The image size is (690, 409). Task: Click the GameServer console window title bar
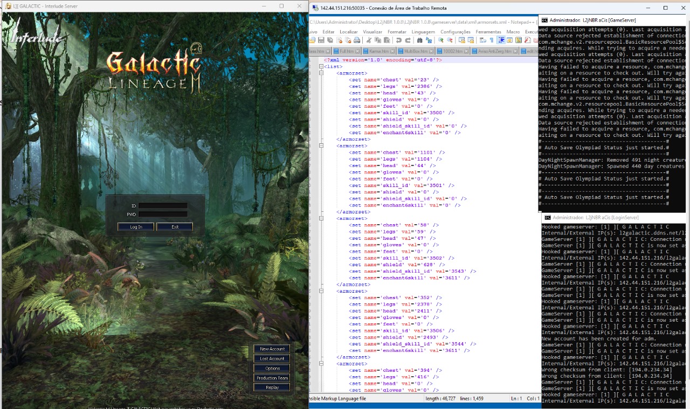pyautogui.click(x=614, y=20)
